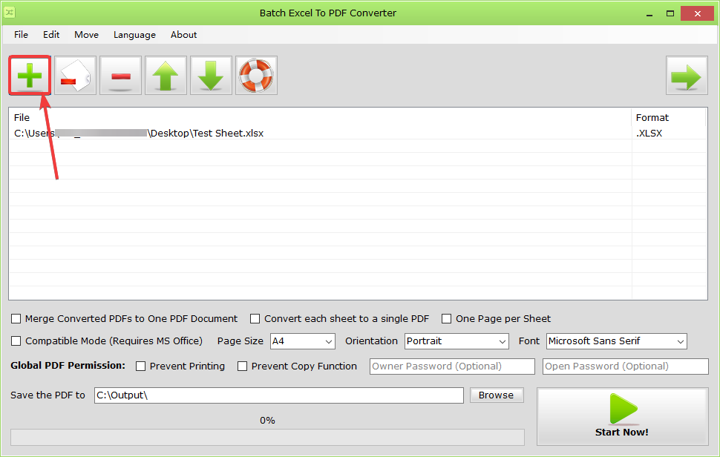
Task: Open help via the lifebuoy icon
Action: tap(256, 75)
